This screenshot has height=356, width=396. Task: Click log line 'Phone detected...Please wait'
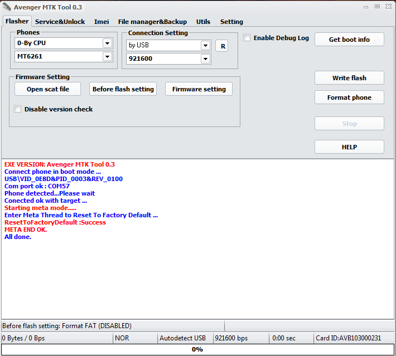[50, 193]
